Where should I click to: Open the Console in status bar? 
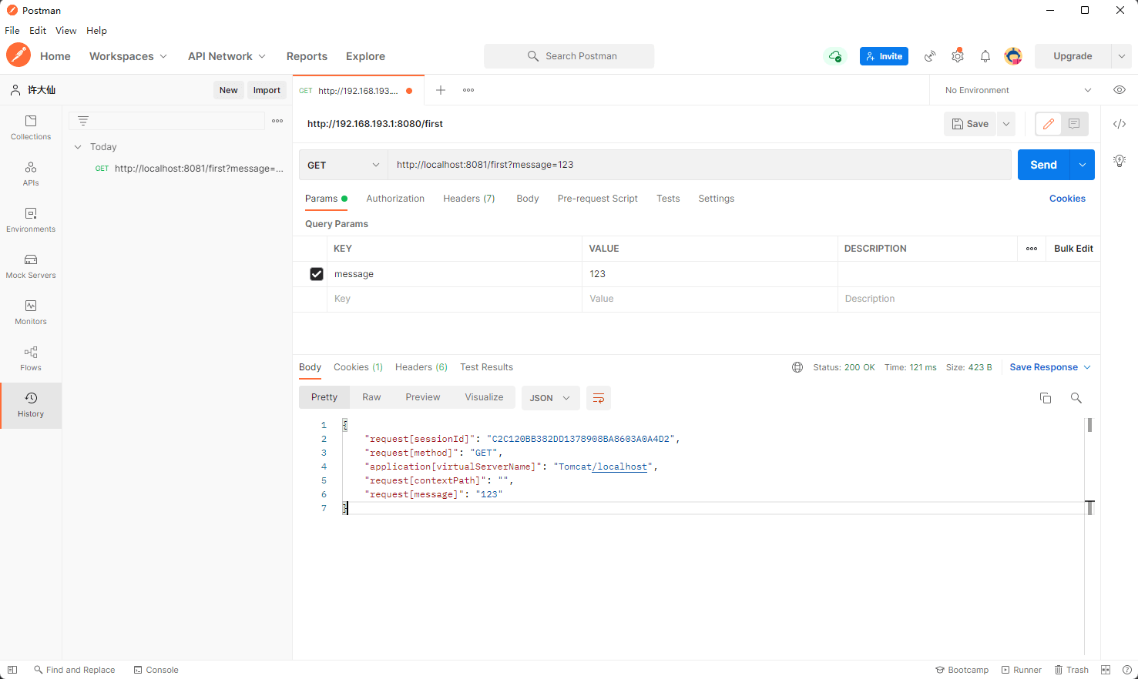(156, 670)
